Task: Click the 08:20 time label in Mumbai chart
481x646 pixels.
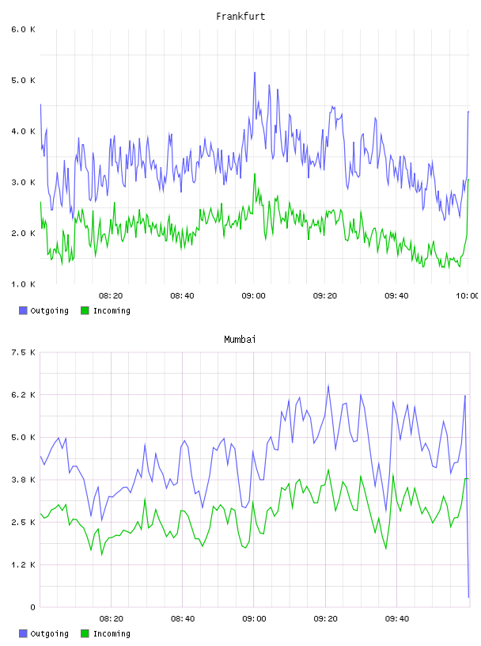Action: point(112,619)
